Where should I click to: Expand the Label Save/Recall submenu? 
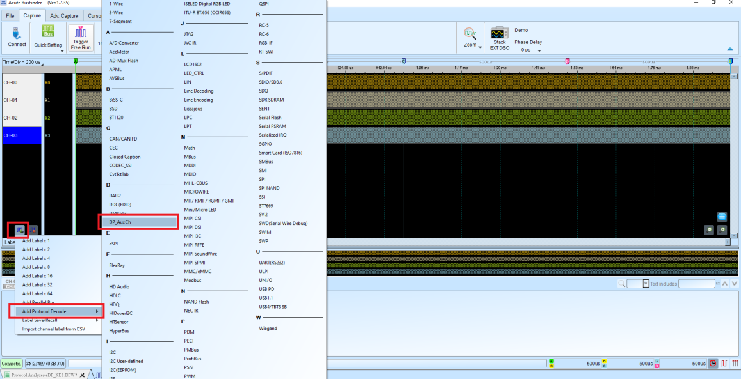59,320
